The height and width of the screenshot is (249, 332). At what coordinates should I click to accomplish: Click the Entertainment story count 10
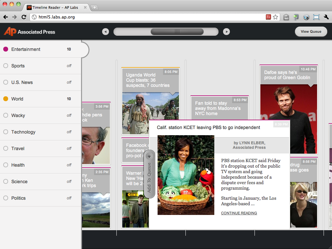pos(69,49)
